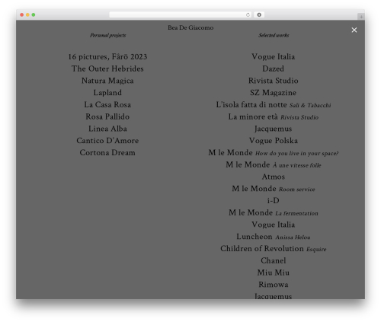Image resolution: width=381 pixels, height=322 pixels.
Task: Open the Dazed work
Action: coord(274,69)
